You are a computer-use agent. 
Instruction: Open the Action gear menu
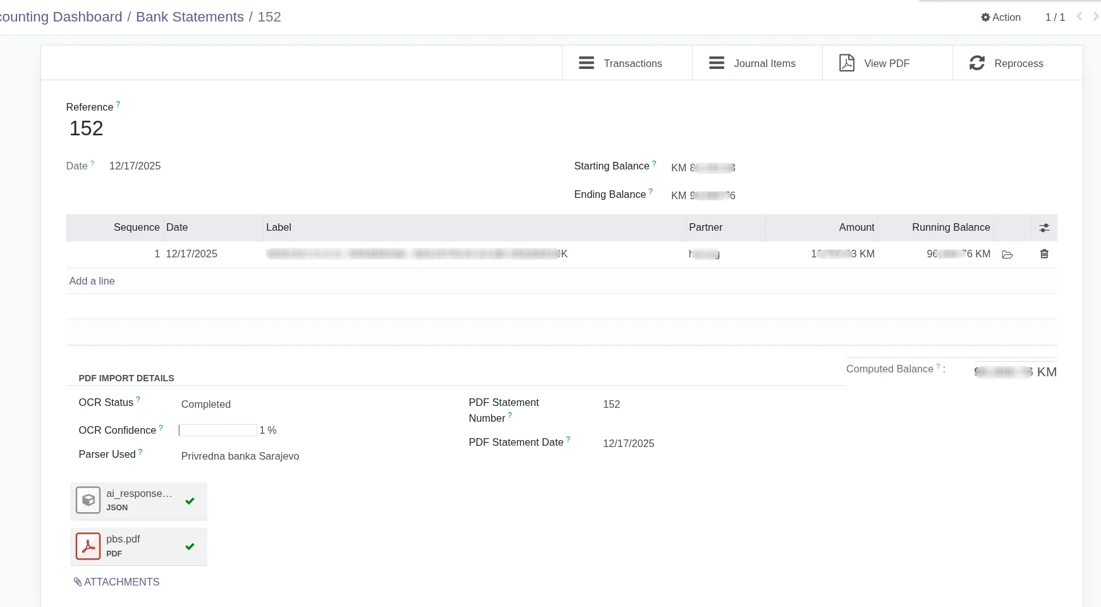[x=1001, y=18]
